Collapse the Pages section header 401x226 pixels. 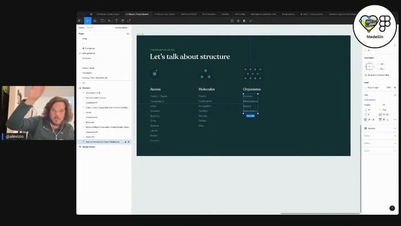(x=81, y=33)
